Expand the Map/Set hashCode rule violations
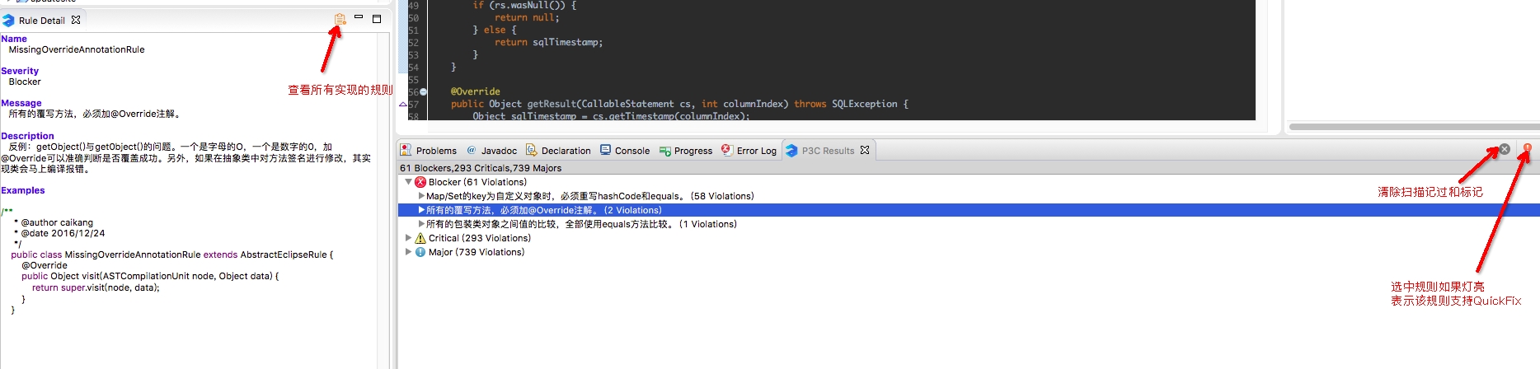 tap(421, 196)
